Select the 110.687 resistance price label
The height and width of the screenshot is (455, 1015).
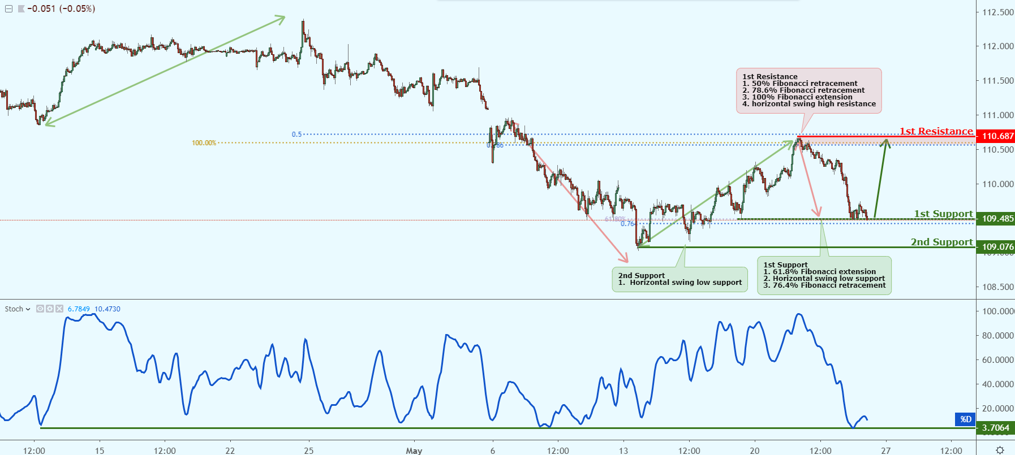click(x=996, y=136)
